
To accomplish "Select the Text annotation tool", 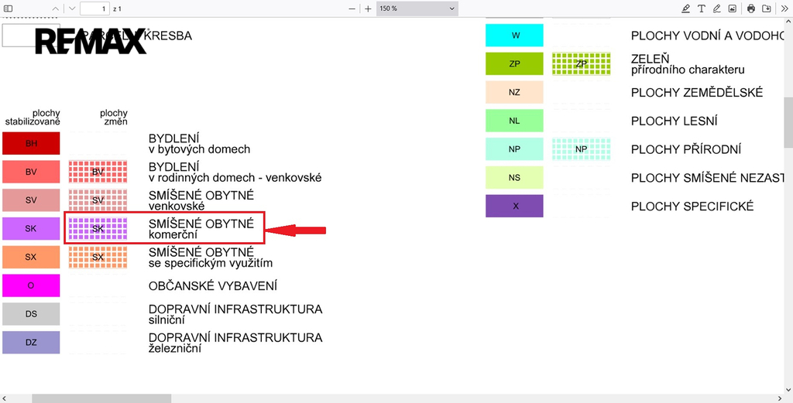I will point(701,9).
